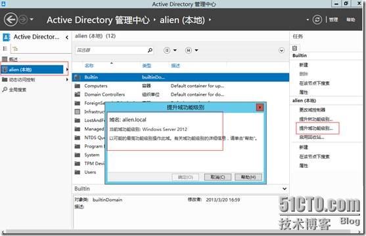The width and height of the screenshot is (366, 236).
Task: Expand the filter criteria chevron
Action: coord(281,50)
